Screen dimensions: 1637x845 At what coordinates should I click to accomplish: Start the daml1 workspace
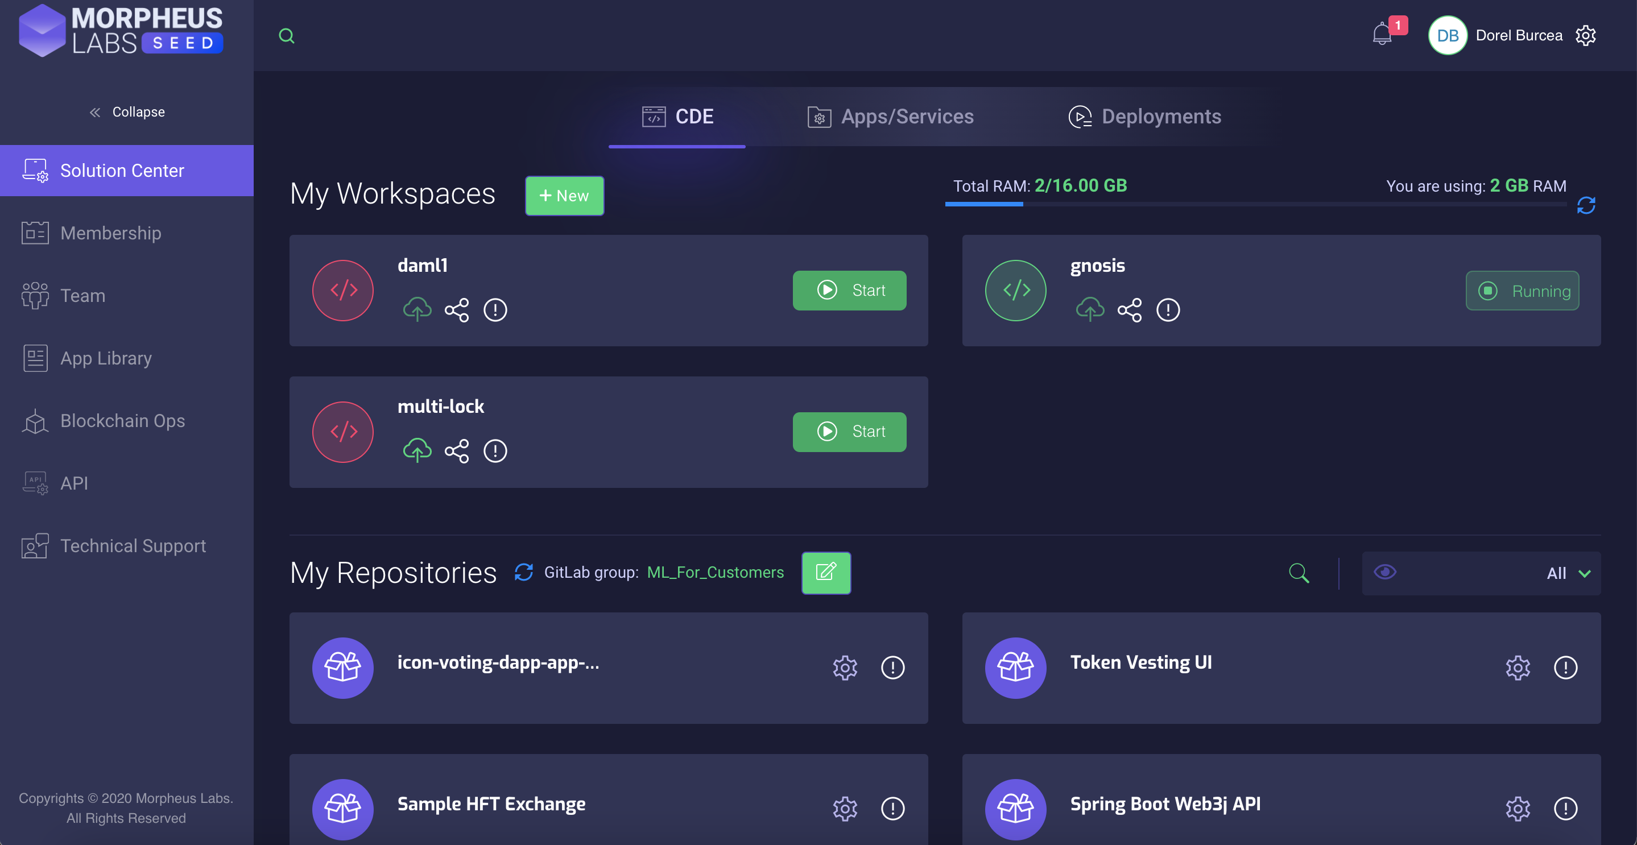pyautogui.click(x=849, y=291)
